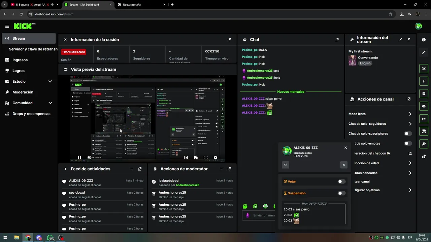431x242 pixels.
Task: Open the filter for Feed de actividades
Action: coord(132,169)
